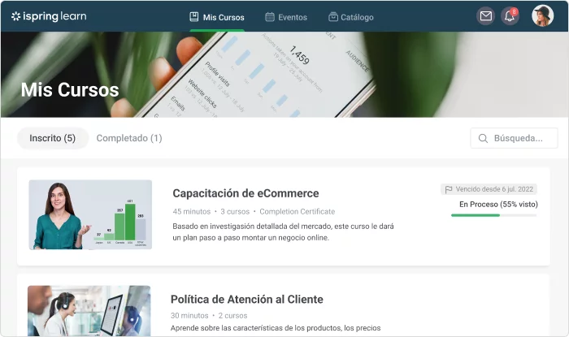Click the Catálogo briefcase icon
Viewport: 569px width, 337px height.
click(x=333, y=16)
